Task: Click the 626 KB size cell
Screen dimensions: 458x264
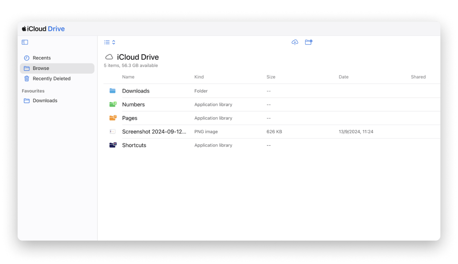Action: point(274,132)
